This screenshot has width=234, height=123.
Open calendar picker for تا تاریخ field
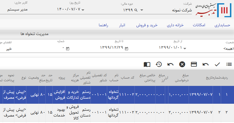coord(126,48)
